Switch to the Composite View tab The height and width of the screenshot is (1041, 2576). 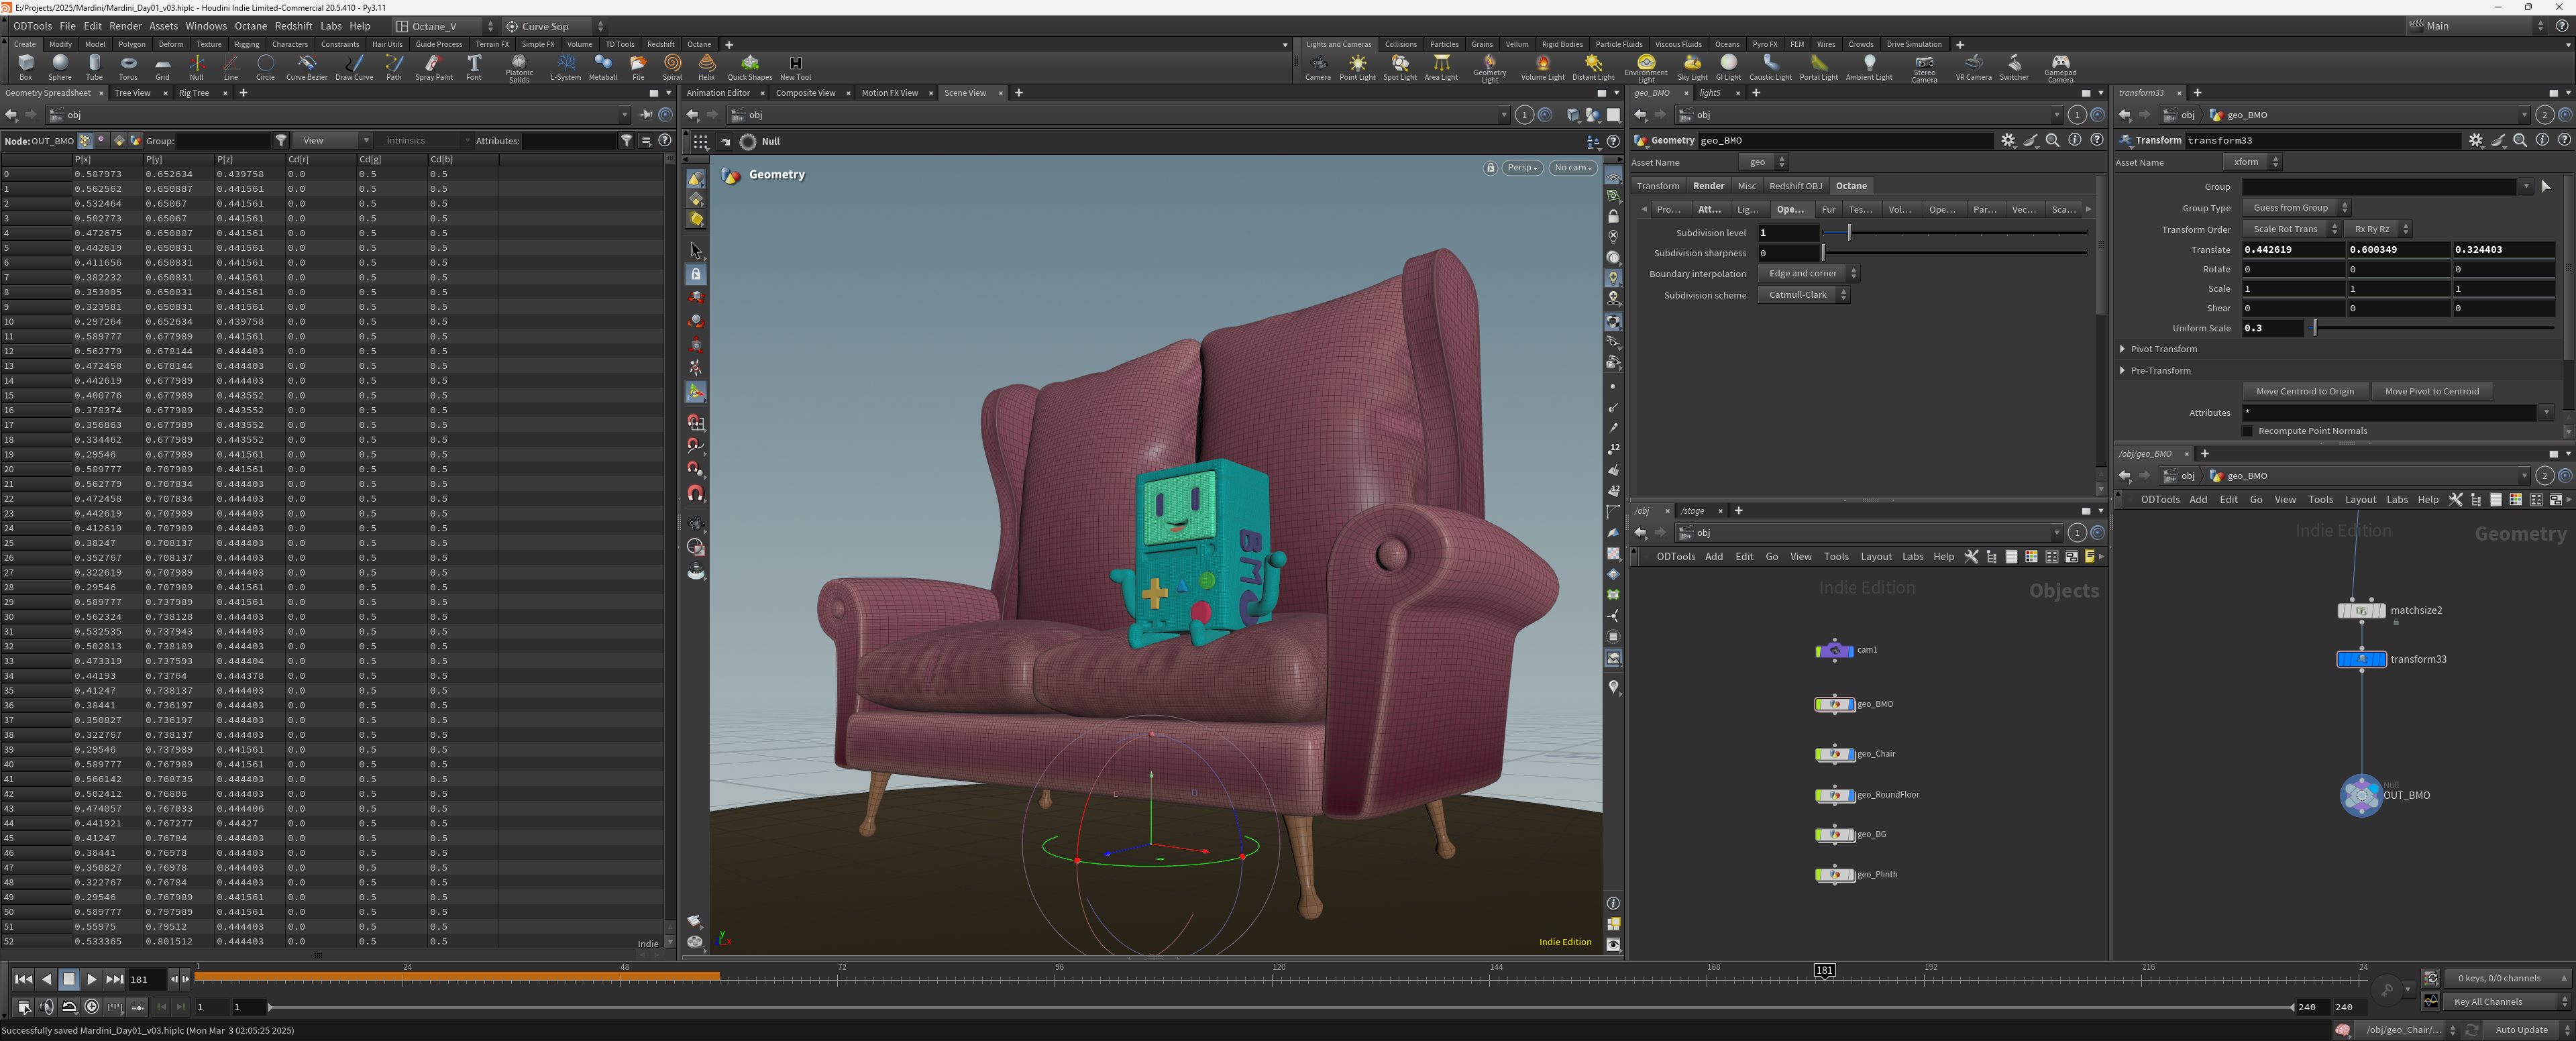(805, 93)
